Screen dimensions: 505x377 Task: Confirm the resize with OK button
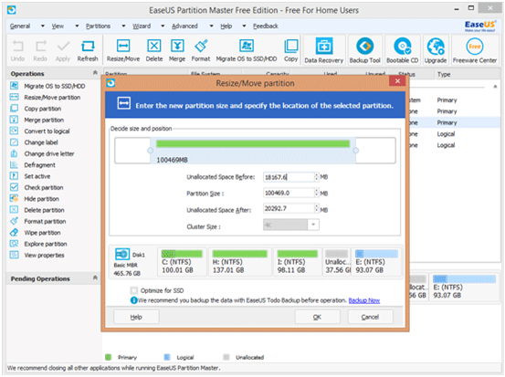point(317,317)
